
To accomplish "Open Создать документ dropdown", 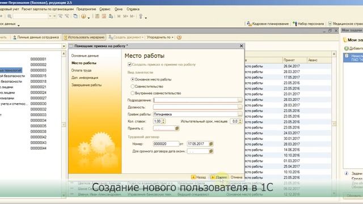I will 126,37.
